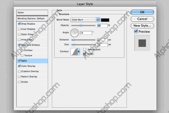This screenshot has width=169, height=113.
Task: Enable the Anti-aliased checkbox
Action: pyautogui.click(x=84, y=49)
